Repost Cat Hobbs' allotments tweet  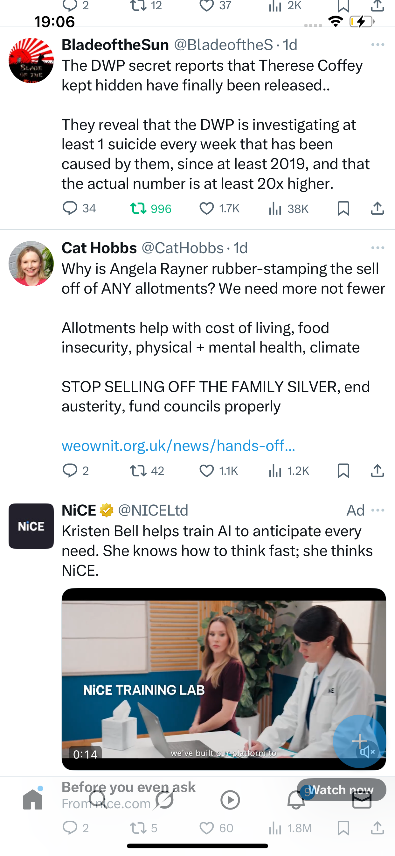click(138, 471)
